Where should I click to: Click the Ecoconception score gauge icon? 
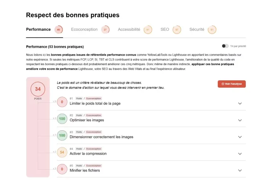(105, 30)
